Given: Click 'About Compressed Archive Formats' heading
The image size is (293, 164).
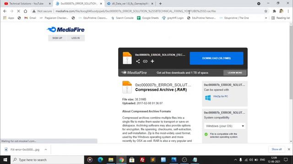Looking at the screenshot, I should pos(146,111).
